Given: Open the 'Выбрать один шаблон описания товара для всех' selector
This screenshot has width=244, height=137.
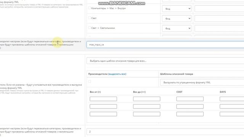Looking at the screenshot, I should click(165, 61).
